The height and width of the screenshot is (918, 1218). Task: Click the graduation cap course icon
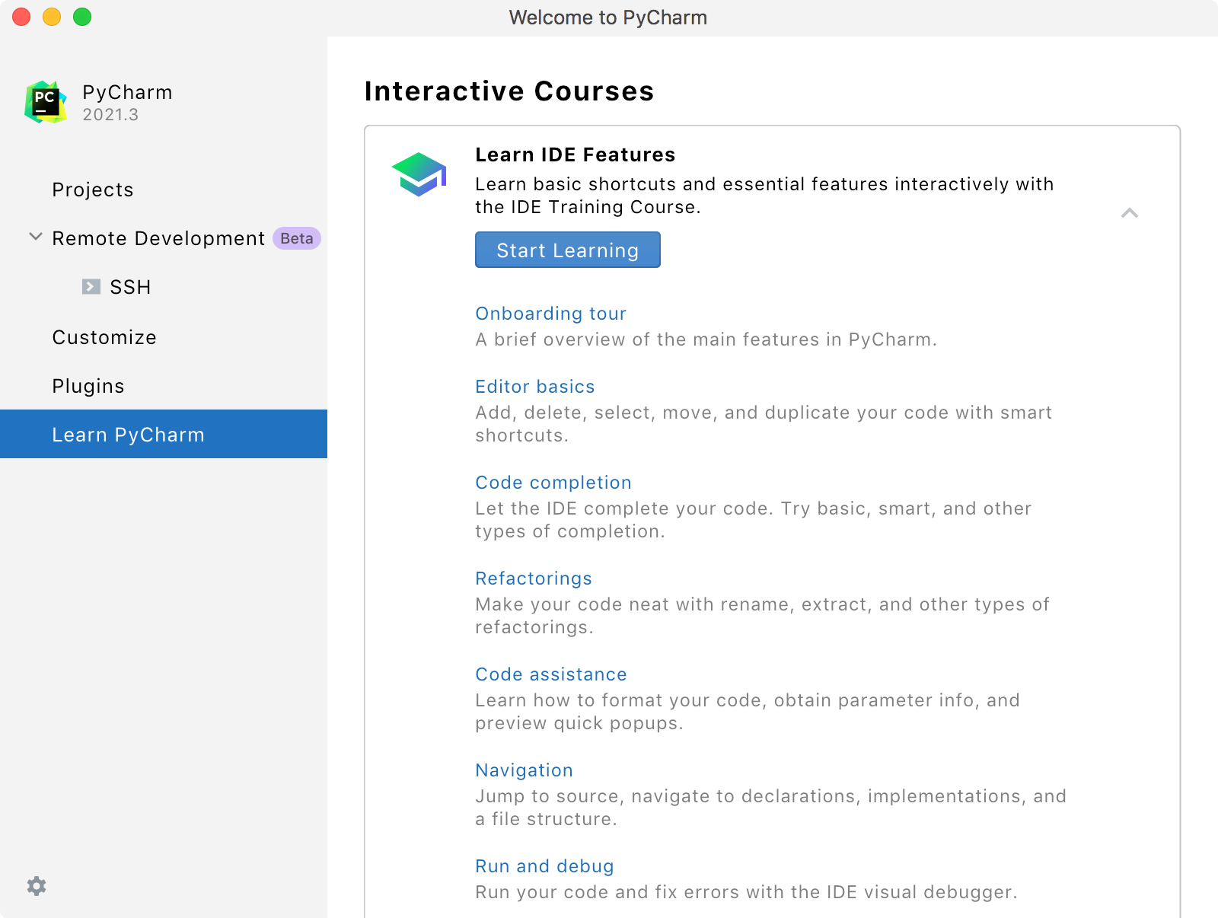pos(419,174)
